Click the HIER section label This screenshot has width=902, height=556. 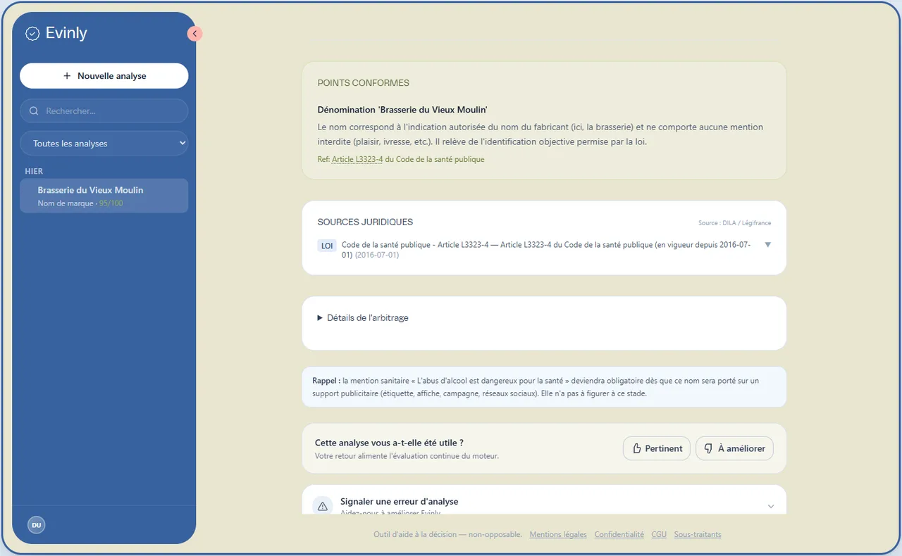[x=34, y=171]
